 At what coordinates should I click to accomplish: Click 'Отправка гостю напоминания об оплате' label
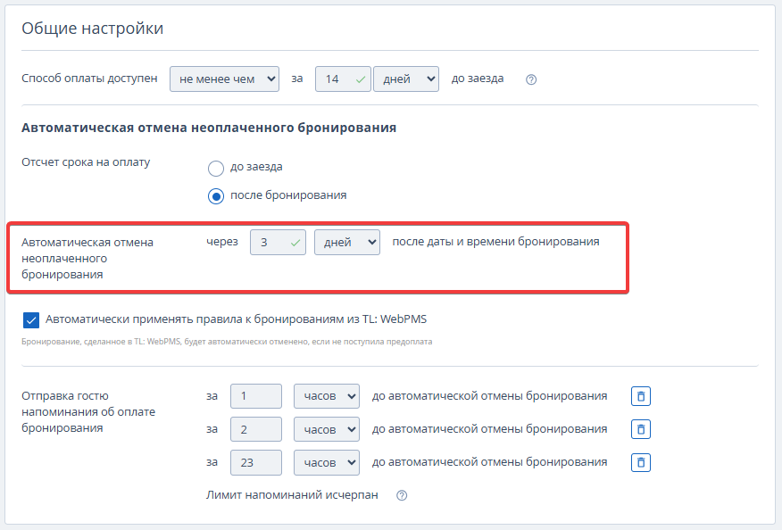88,412
